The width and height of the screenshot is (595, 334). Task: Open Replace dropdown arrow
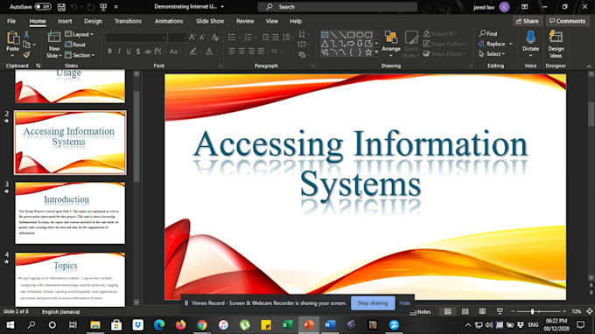(511, 44)
